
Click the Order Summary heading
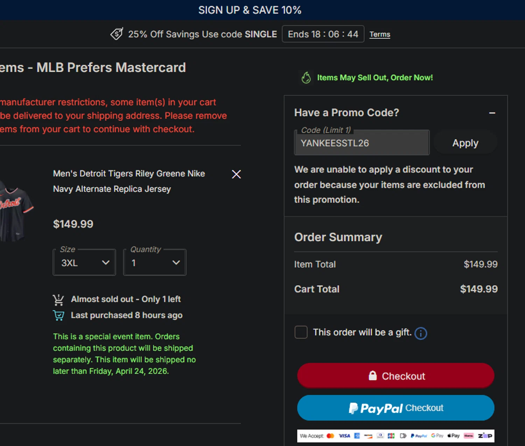tap(338, 237)
